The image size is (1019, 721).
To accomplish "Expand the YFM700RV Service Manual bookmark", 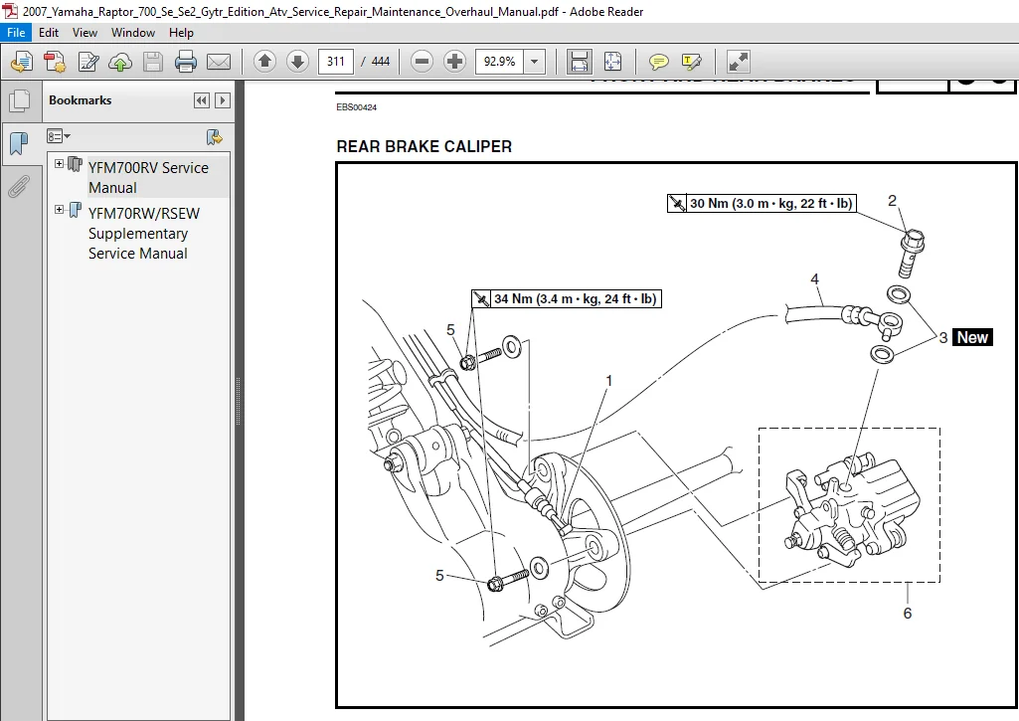I will (59, 163).
